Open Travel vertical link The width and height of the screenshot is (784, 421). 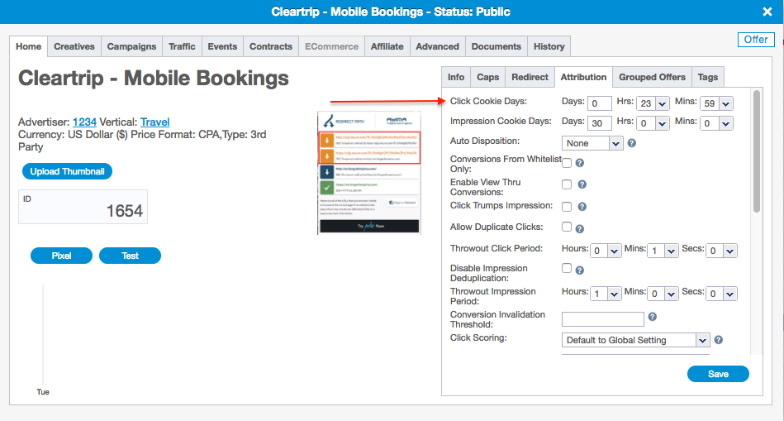point(155,122)
